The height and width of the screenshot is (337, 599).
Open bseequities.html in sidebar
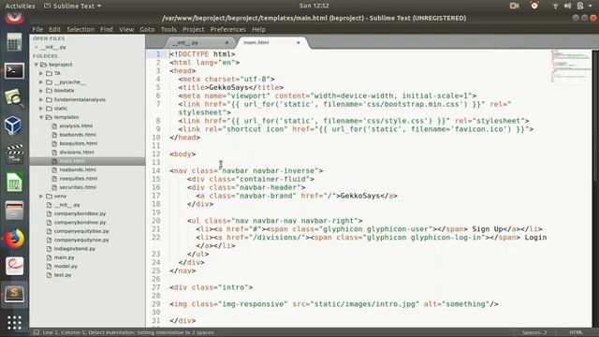click(x=79, y=143)
